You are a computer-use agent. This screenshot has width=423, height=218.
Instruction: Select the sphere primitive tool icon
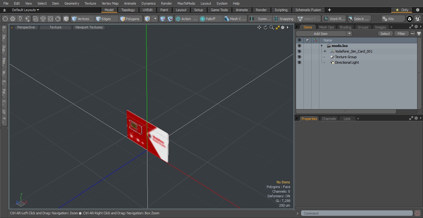[5, 19]
